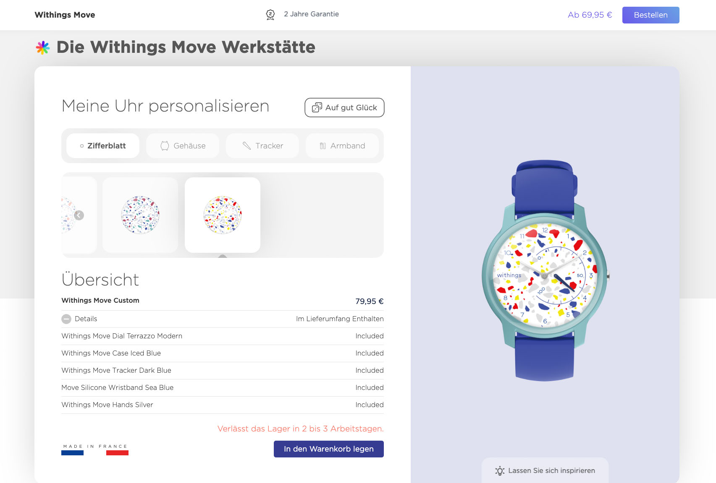This screenshot has height=483, width=716.
Task: Click the lightbulb inspiration icon
Action: coord(500,471)
